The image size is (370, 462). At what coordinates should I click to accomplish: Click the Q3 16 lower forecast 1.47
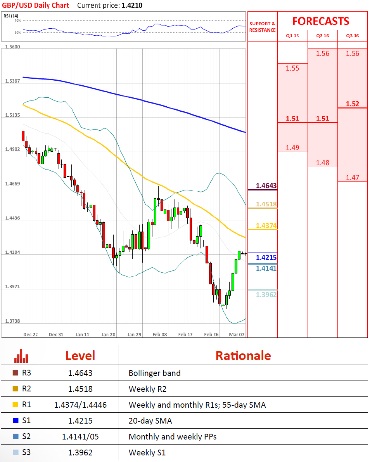(x=353, y=177)
